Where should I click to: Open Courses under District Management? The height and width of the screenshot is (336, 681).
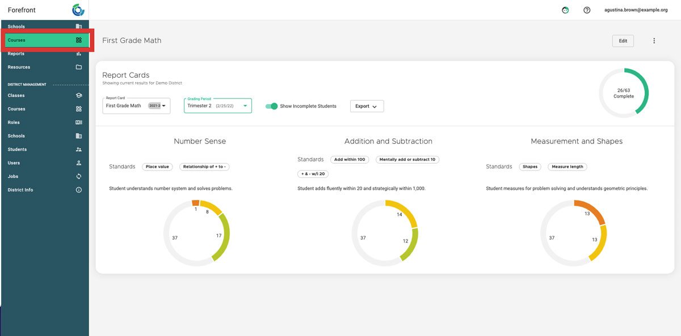45,109
